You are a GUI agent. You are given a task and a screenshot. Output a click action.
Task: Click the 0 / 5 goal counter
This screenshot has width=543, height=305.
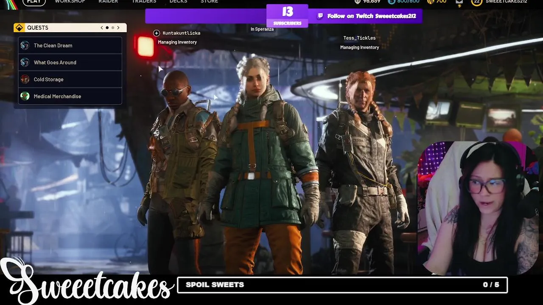click(491, 285)
